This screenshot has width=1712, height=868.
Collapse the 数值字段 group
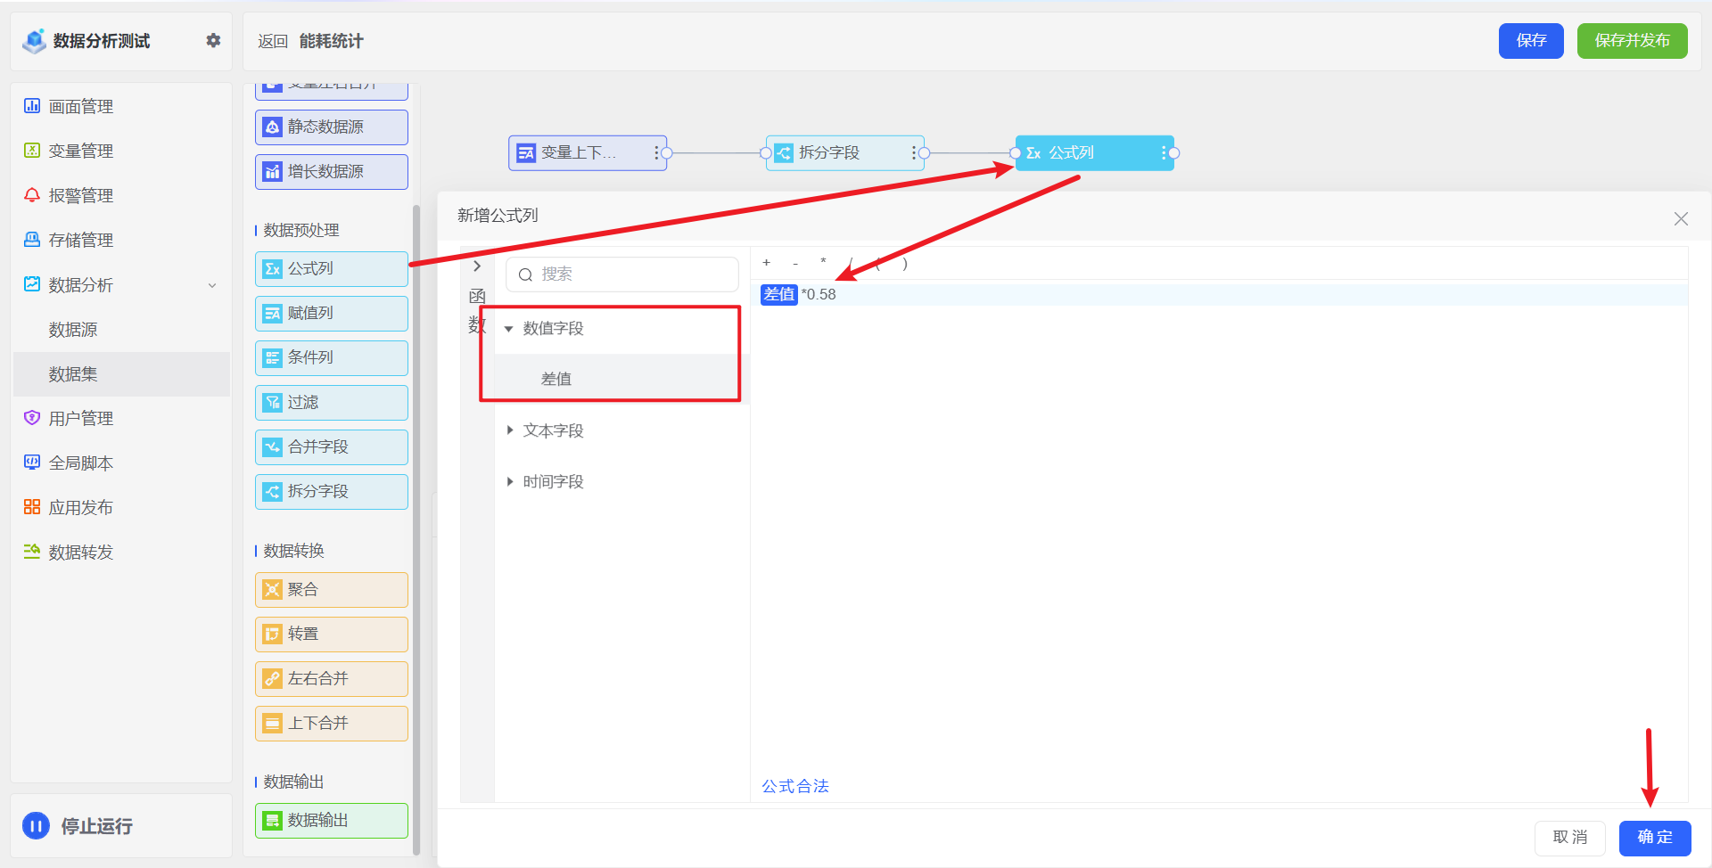[509, 329]
